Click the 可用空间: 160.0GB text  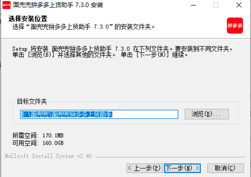(x=38, y=143)
